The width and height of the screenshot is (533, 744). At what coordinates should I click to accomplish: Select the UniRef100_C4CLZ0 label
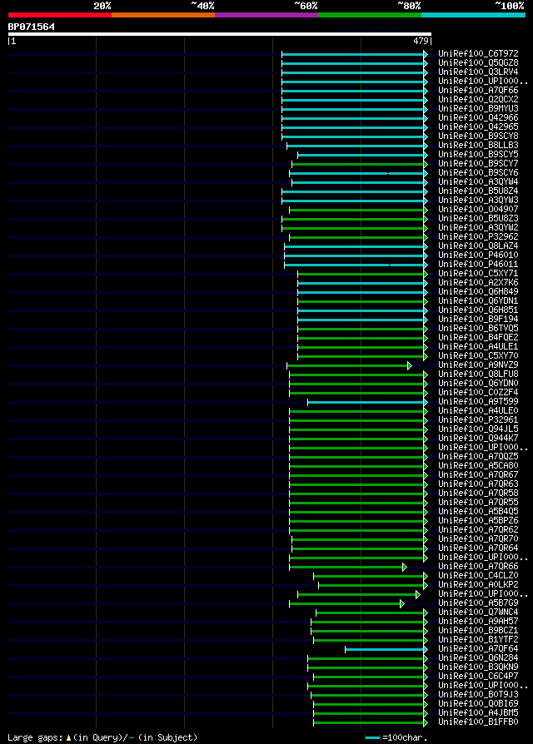click(x=478, y=576)
